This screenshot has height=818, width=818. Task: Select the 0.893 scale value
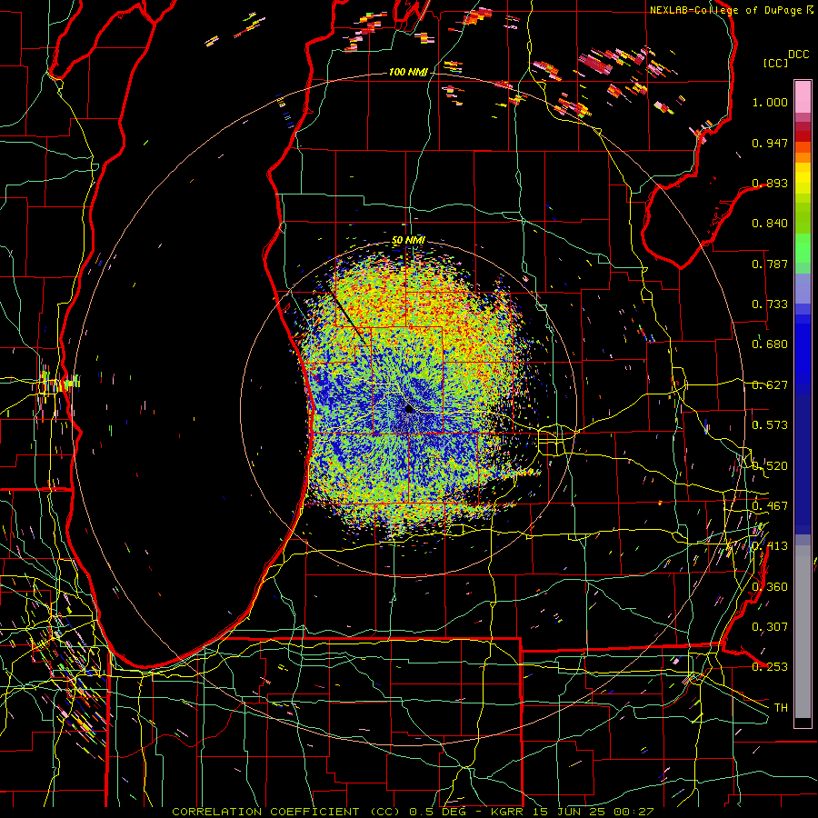(x=770, y=183)
